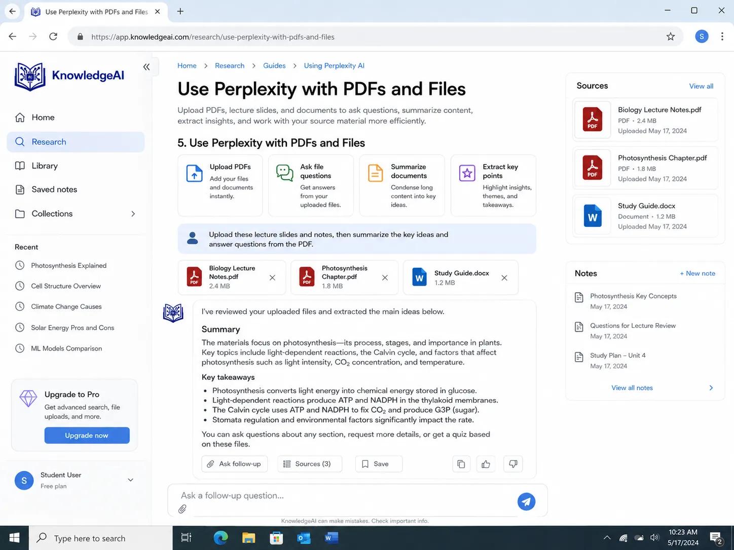Show hidden icons in system tray

(x=607, y=538)
